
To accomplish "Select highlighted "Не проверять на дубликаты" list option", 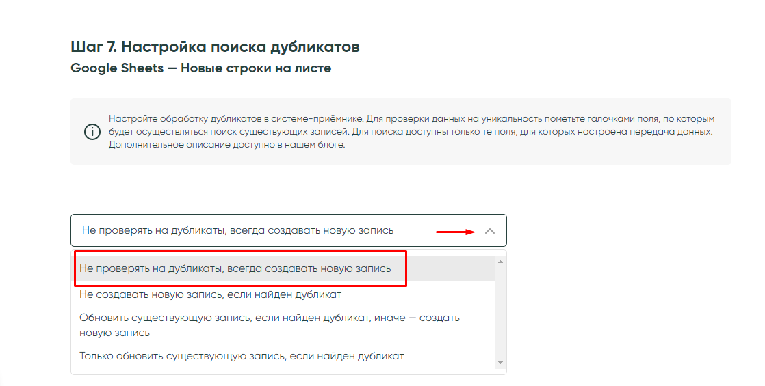I will [235, 268].
